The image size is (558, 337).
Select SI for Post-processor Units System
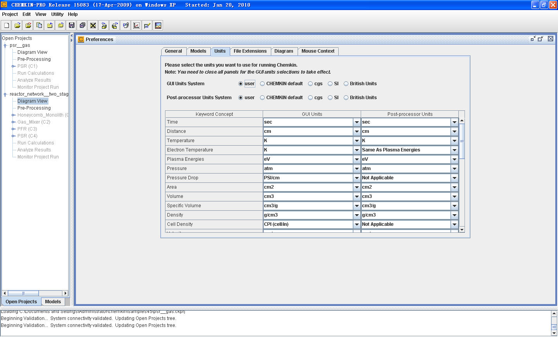330,98
